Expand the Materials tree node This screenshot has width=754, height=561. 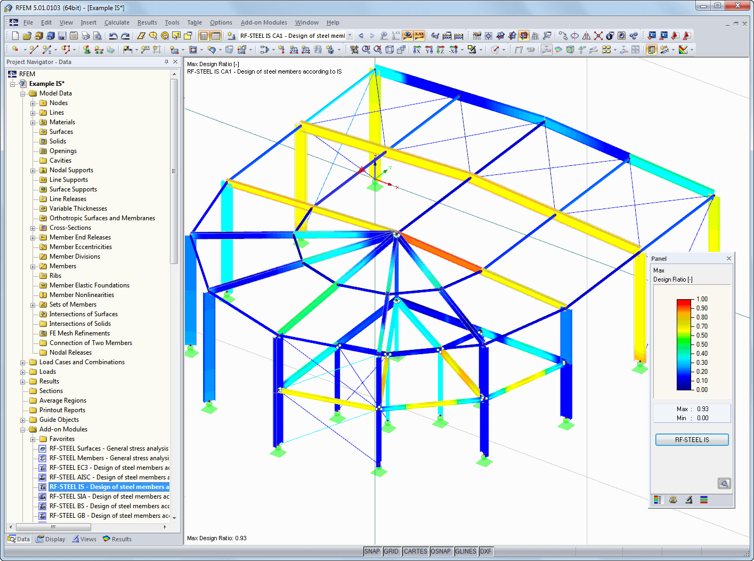(33, 123)
